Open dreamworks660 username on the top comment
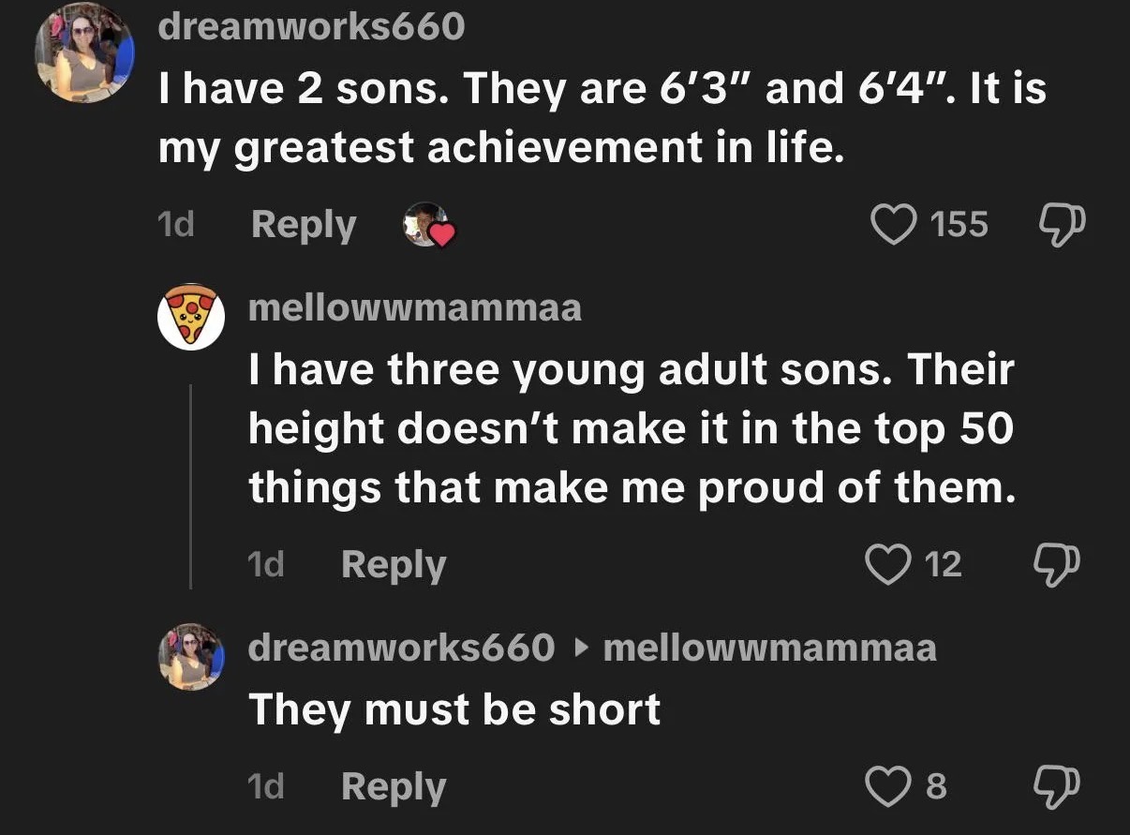Image resolution: width=1130 pixels, height=835 pixels. click(311, 26)
